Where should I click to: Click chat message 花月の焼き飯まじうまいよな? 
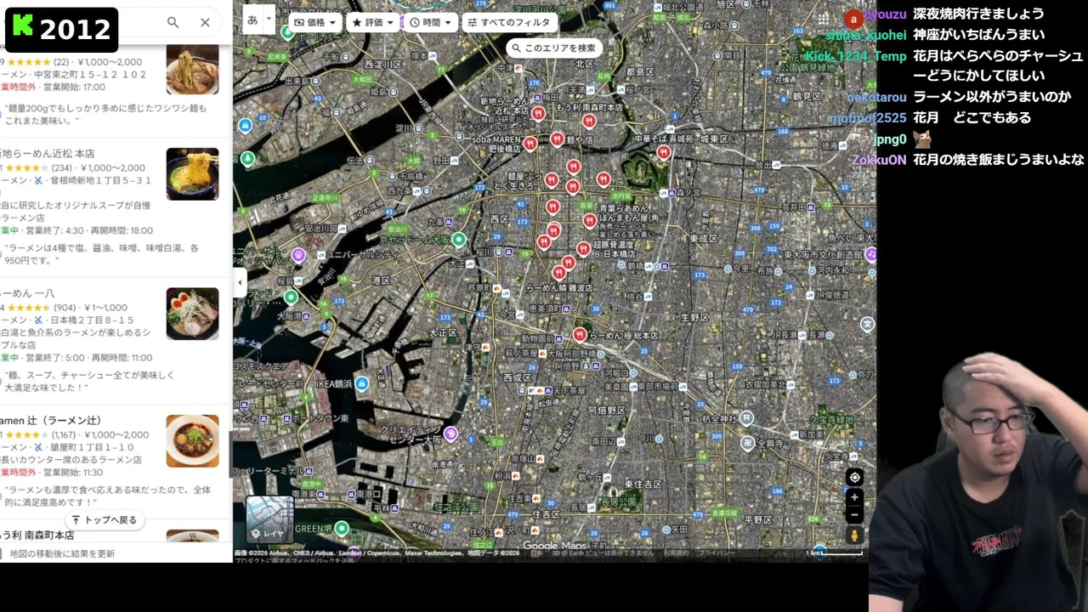[x=999, y=159]
